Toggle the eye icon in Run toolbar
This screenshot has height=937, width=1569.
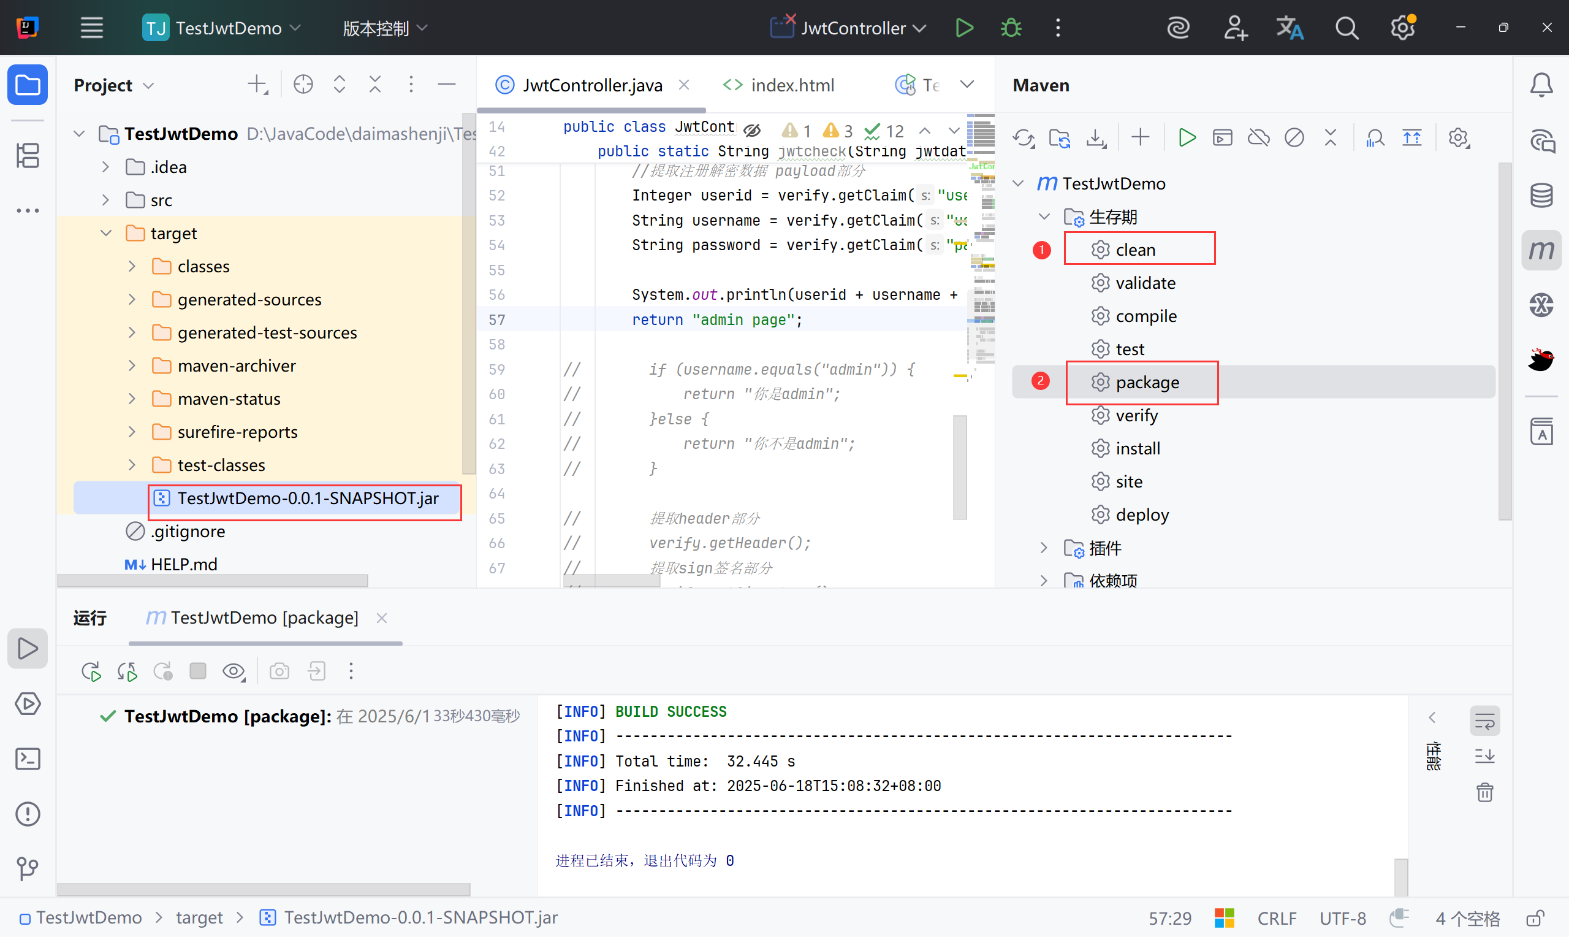pos(234,671)
